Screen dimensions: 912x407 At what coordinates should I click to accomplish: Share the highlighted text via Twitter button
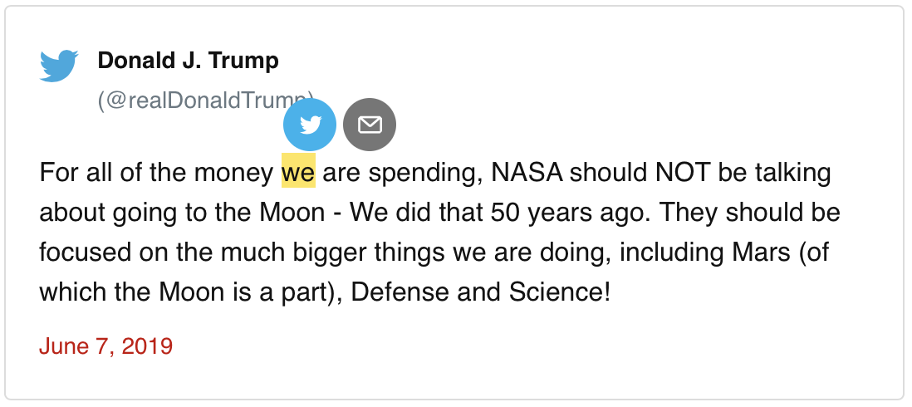[310, 125]
